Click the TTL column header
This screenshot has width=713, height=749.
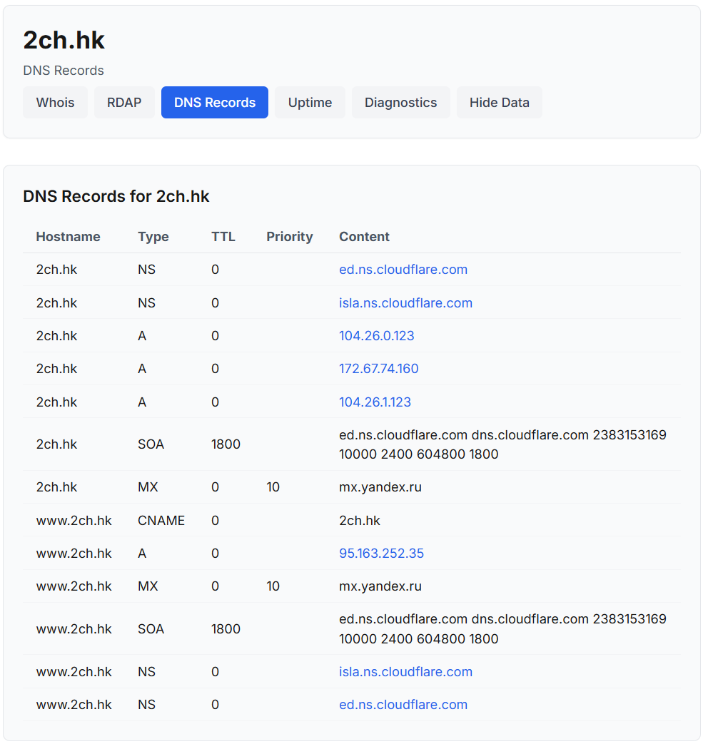coord(223,237)
